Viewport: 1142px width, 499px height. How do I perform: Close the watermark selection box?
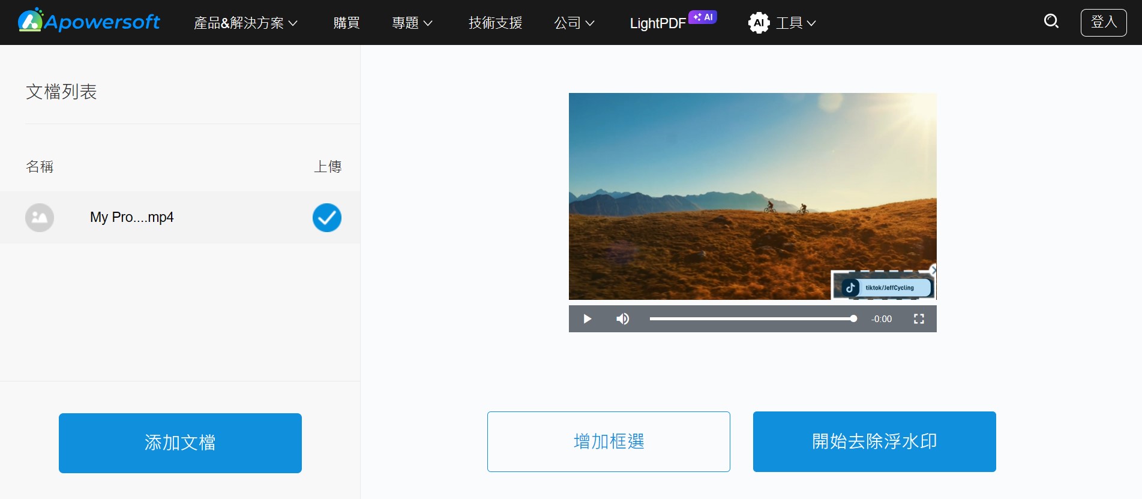pos(933,270)
